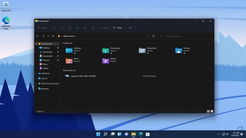The image size is (246, 138).
Task: Open taskbar Search
Action: pyautogui.click(x=105, y=134)
